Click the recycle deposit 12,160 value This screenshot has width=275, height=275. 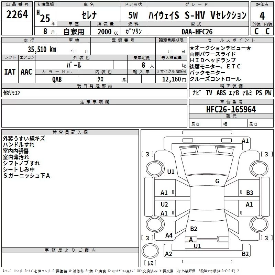coord(171,79)
